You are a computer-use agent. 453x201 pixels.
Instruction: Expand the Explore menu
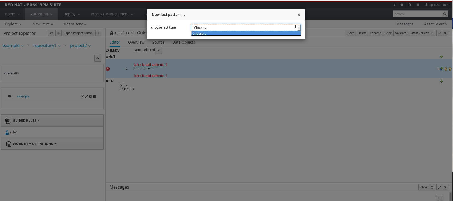click(13, 24)
